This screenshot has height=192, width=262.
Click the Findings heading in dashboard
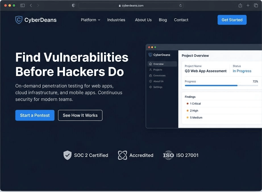(190, 97)
